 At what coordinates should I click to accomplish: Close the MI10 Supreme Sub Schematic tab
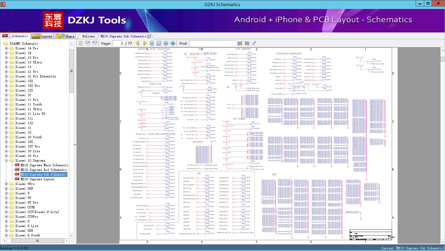click(149, 36)
